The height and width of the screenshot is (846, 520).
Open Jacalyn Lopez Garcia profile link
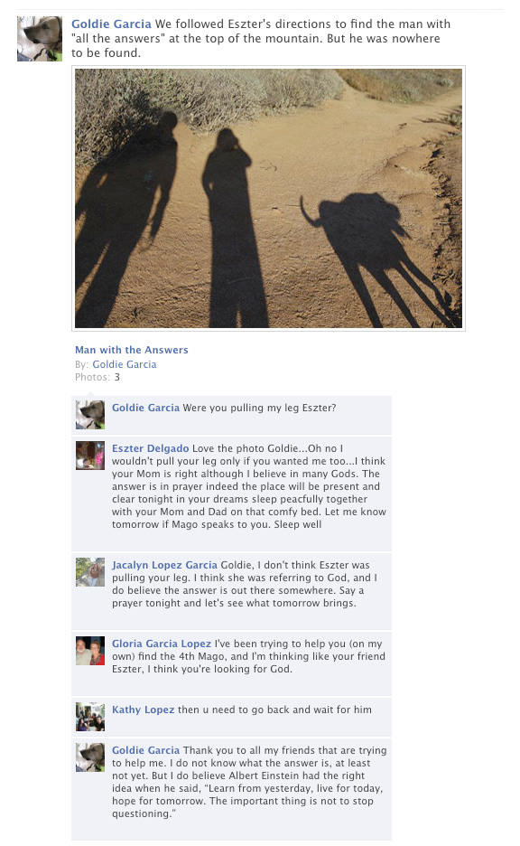[164, 565]
